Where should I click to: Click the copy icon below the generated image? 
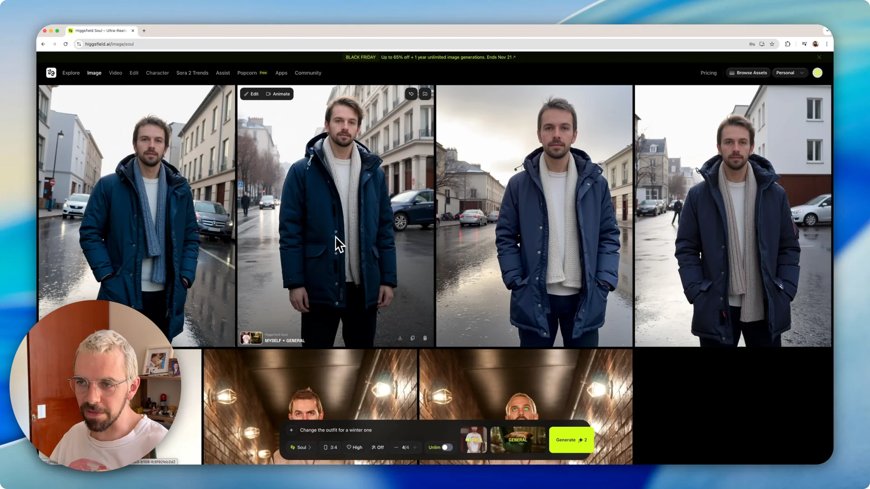click(412, 338)
